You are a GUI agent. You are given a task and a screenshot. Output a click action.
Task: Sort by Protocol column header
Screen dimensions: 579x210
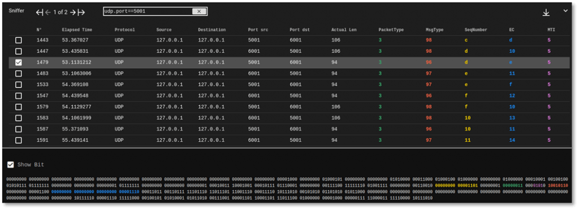(125, 30)
